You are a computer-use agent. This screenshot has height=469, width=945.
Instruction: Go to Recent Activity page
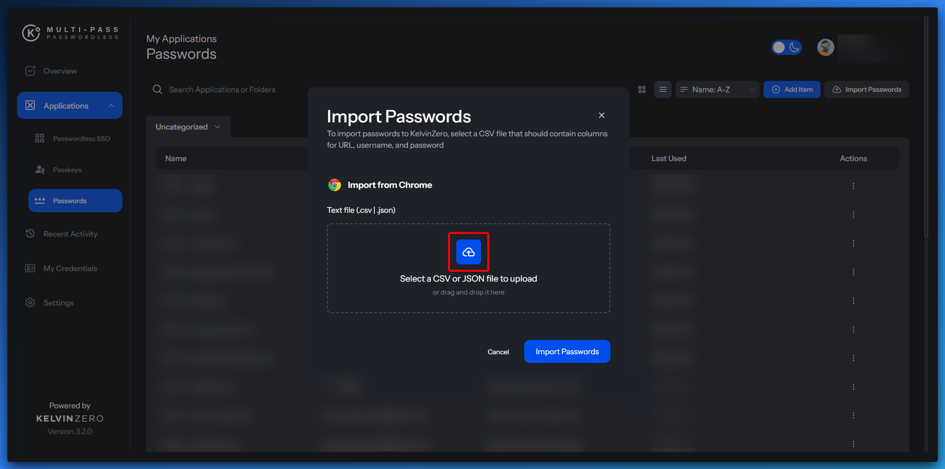point(70,234)
